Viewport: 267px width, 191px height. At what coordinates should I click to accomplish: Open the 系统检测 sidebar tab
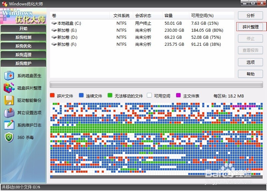(23, 37)
